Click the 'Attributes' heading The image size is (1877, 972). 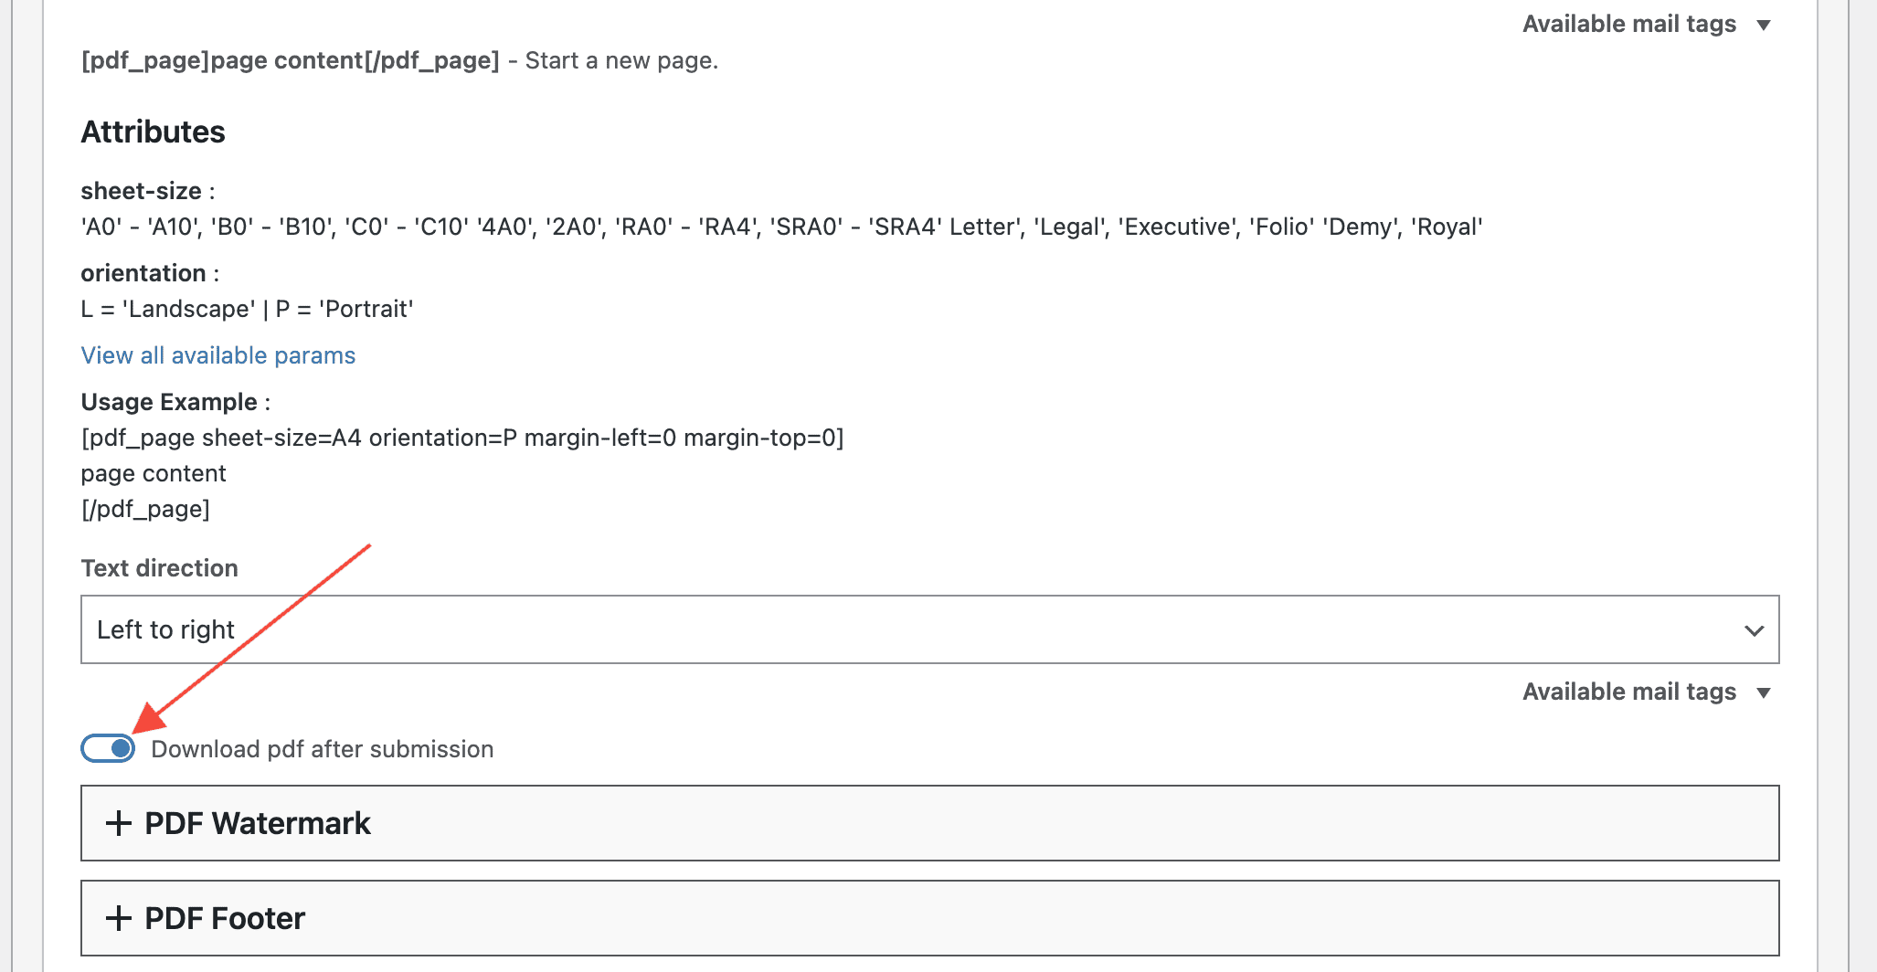coord(154,132)
